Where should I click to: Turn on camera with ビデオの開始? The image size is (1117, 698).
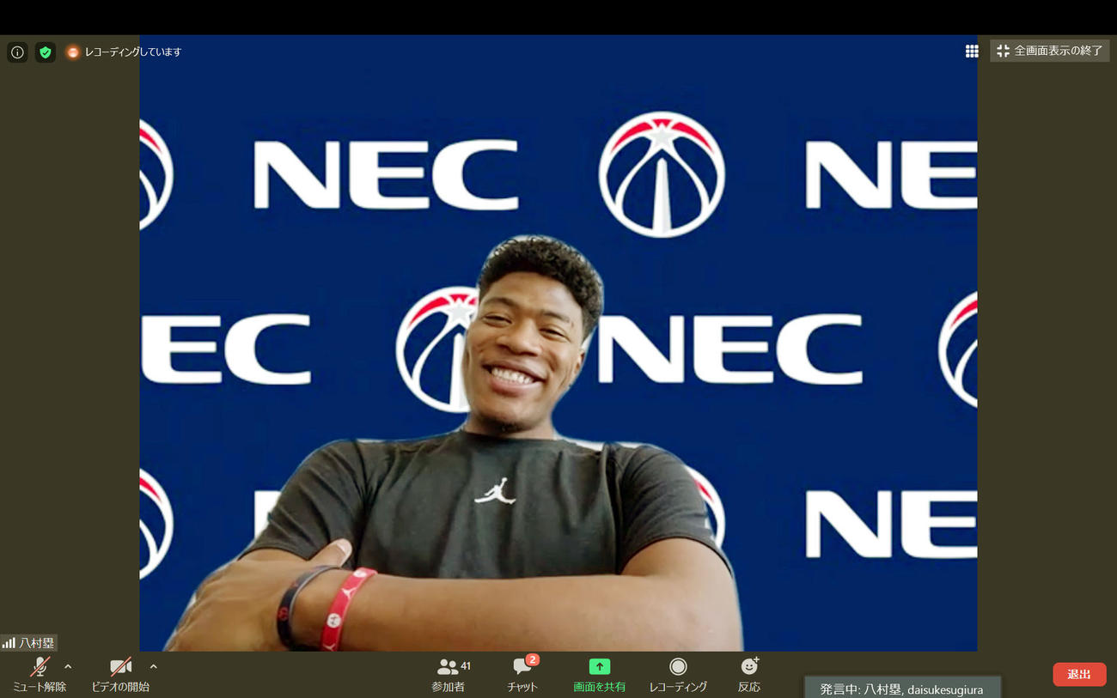click(120, 675)
